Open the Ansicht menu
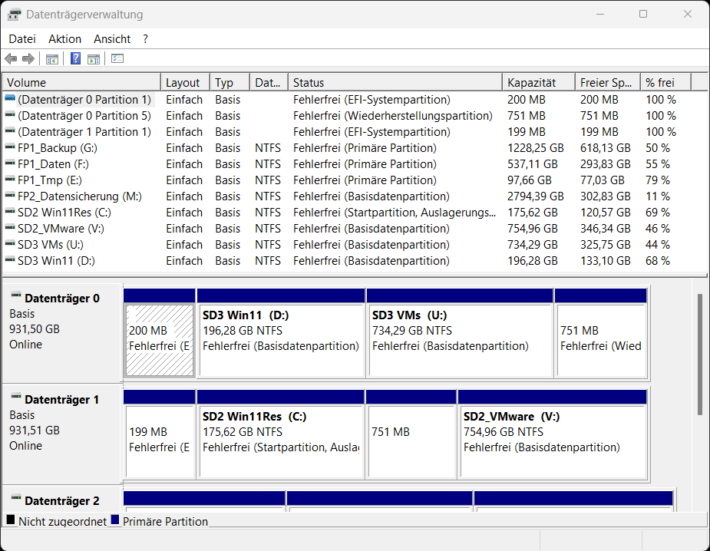The width and height of the screenshot is (710, 551). coord(111,39)
